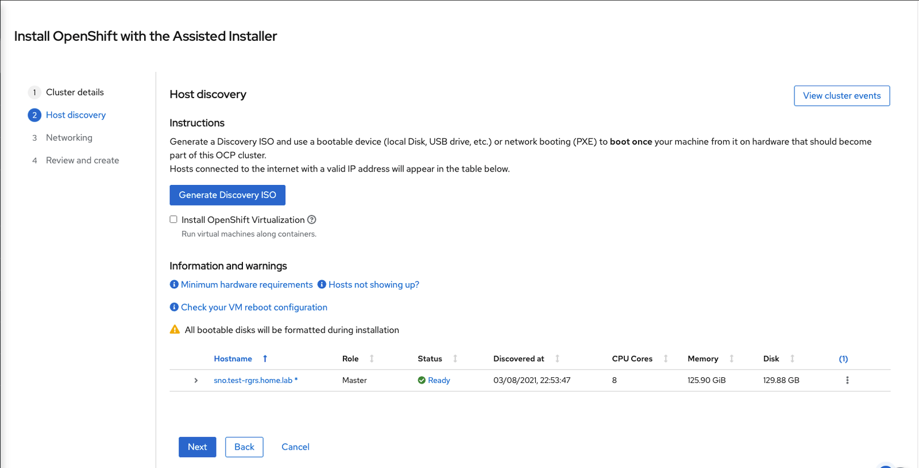Sort by CPU Cores column header
The image size is (919, 468).
(x=632, y=358)
